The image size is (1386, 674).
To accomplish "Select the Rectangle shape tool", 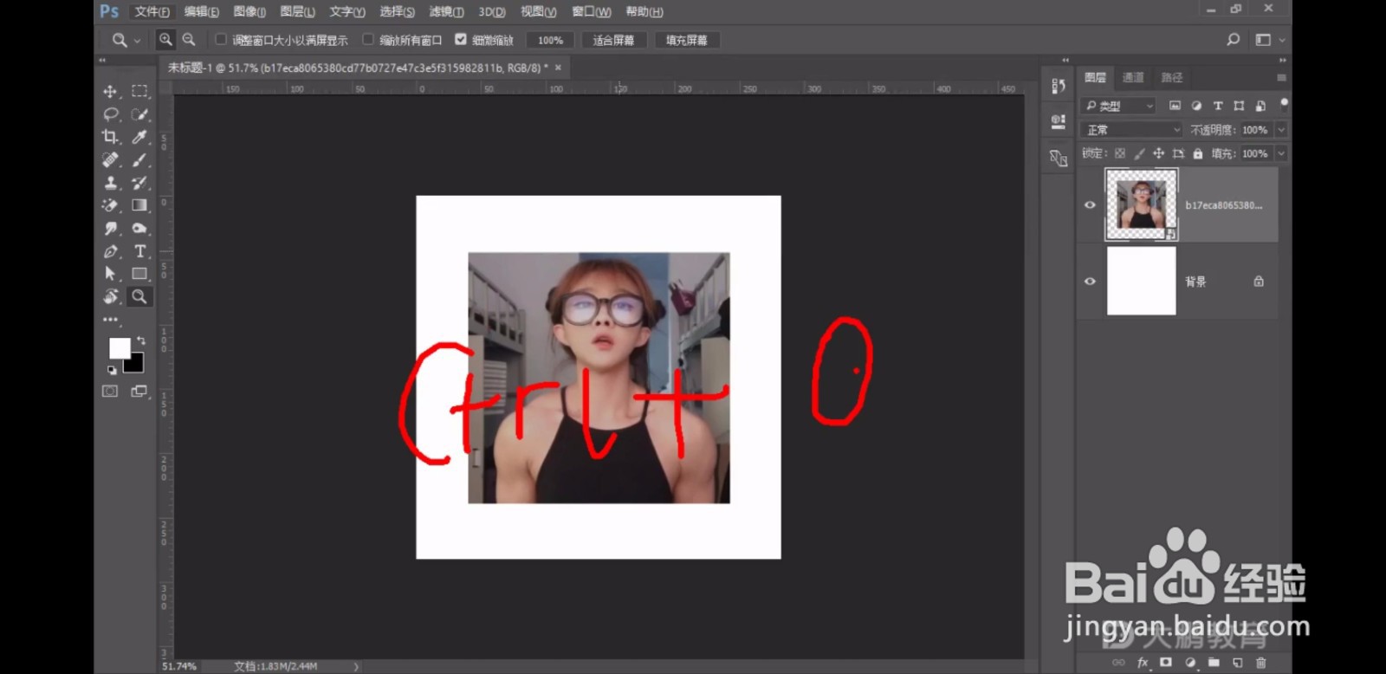I will click(x=139, y=274).
